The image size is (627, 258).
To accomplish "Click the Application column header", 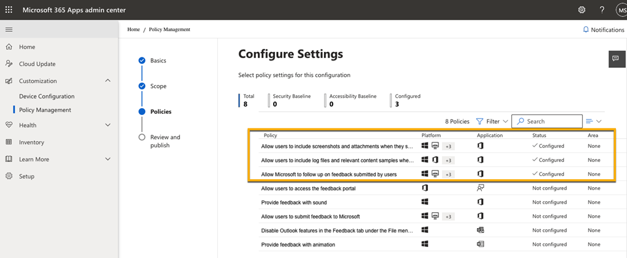I will click(x=489, y=135).
